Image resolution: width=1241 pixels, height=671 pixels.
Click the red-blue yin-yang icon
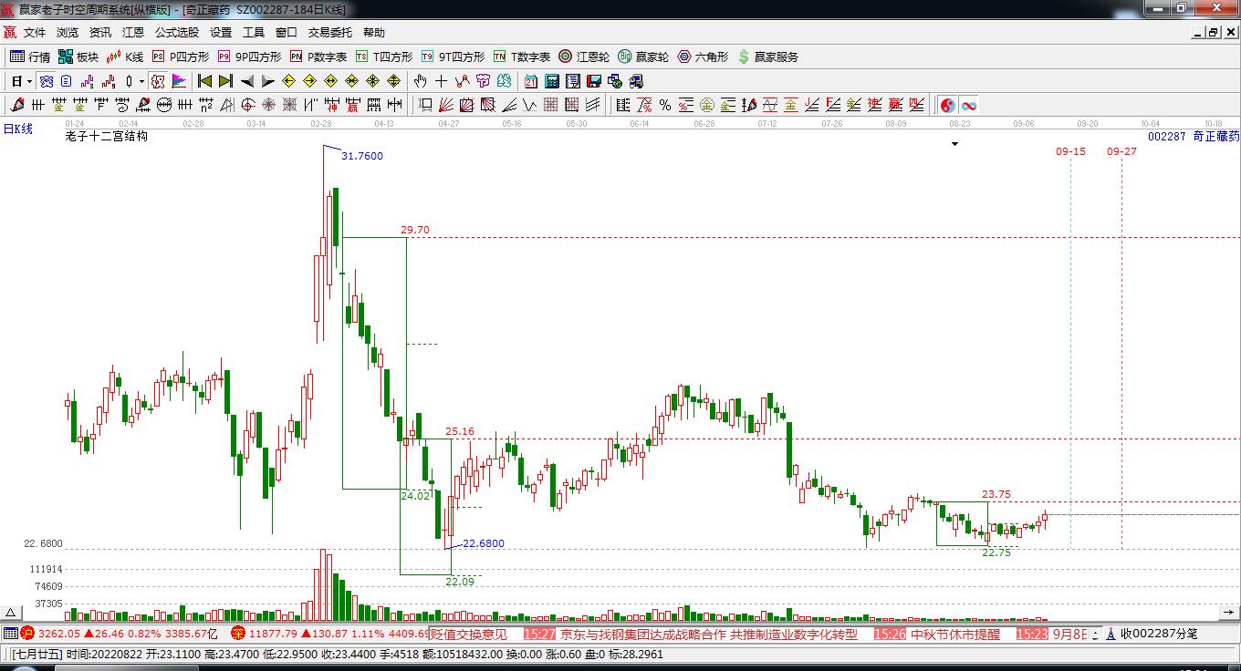pos(948,106)
